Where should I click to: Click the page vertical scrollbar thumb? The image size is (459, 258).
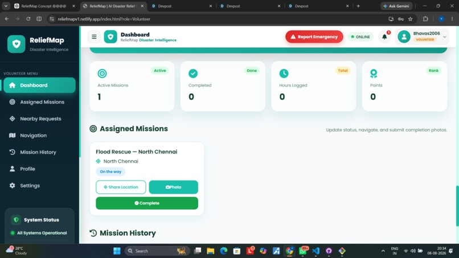pos(457,206)
